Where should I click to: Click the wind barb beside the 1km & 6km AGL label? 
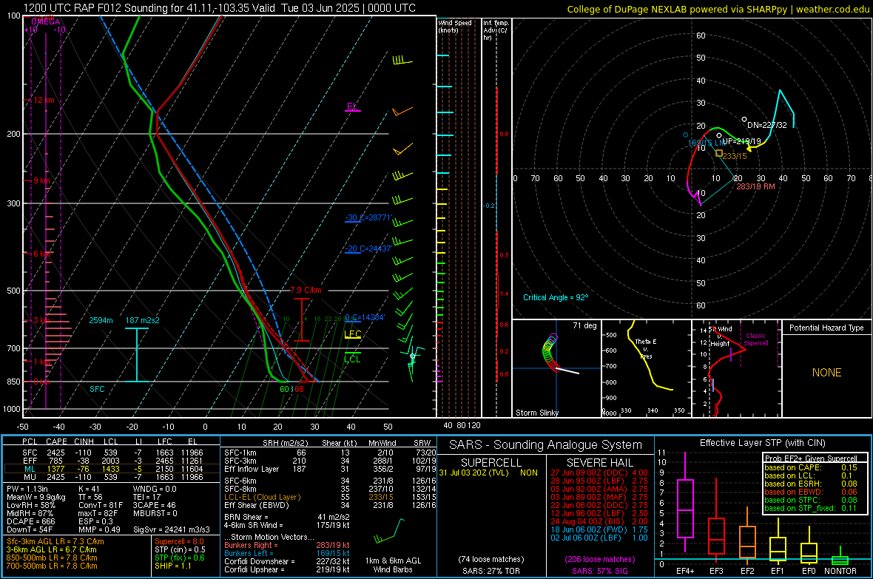(x=389, y=532)
